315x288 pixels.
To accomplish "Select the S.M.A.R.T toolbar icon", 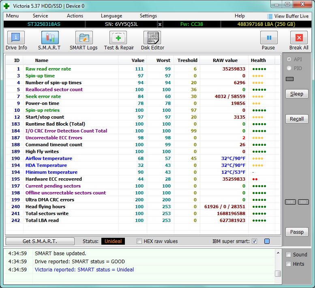I will coord(50,38).
